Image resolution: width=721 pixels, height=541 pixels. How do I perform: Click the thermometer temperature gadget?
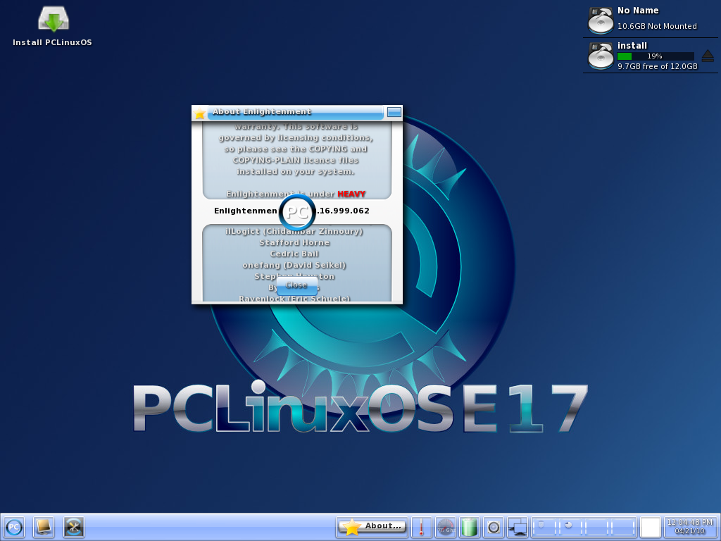click(x=421, y=527)
